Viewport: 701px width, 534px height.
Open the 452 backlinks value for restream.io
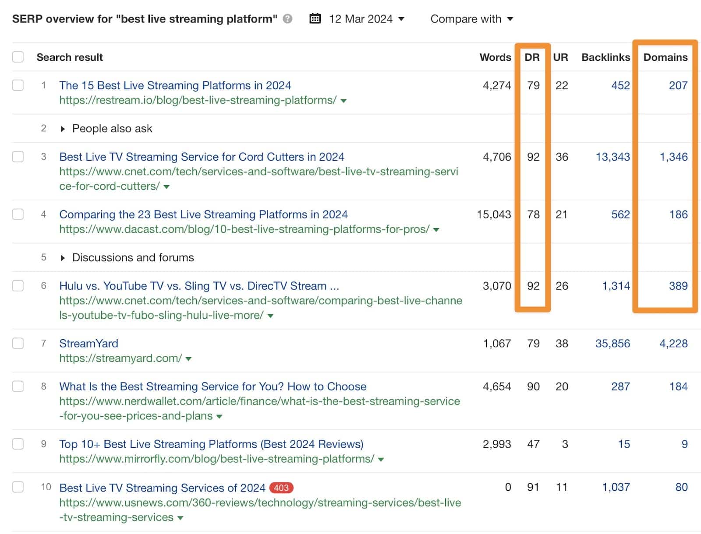[620, 85]
